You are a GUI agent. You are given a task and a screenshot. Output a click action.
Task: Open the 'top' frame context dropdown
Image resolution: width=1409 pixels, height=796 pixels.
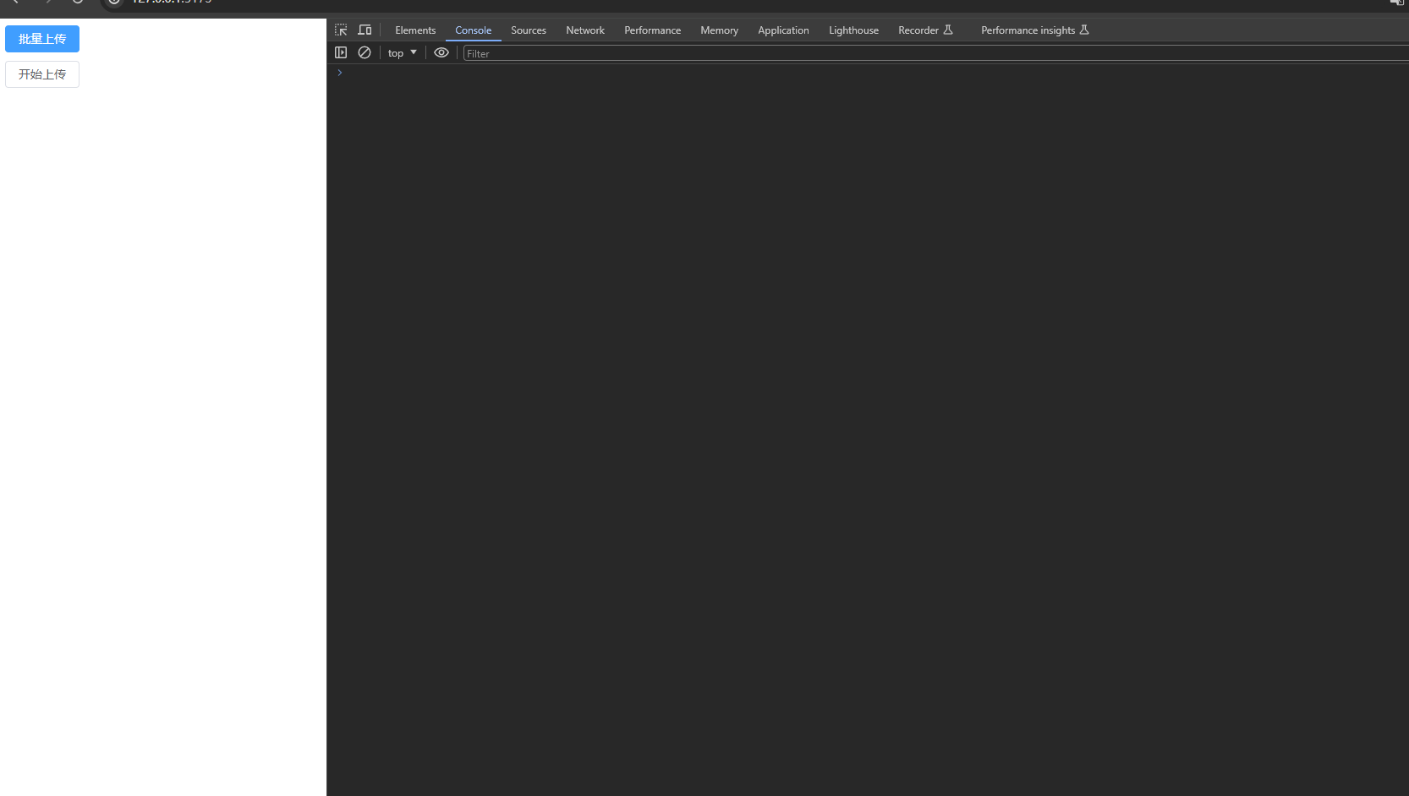click(x=402, y=52)
